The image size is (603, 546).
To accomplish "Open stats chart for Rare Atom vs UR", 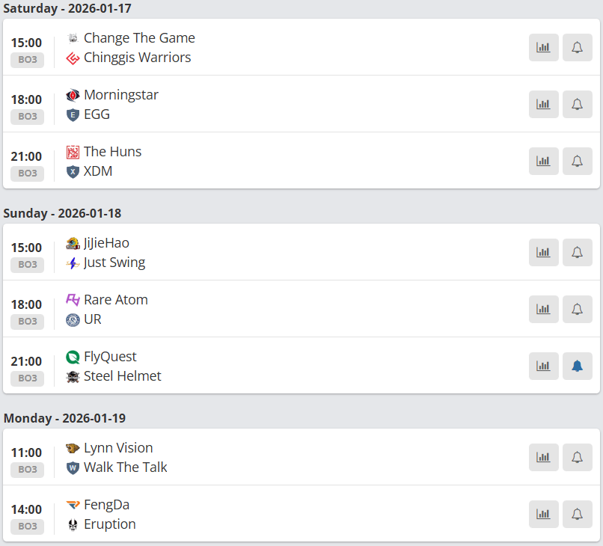I will click(x=543, y=309).
